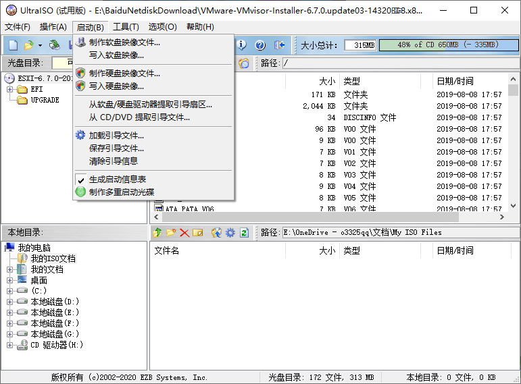This screenshot has height=384, width=521.
Task: Open the 工具(T) menu
Action: pyautogui.click(x=126, y=27)
